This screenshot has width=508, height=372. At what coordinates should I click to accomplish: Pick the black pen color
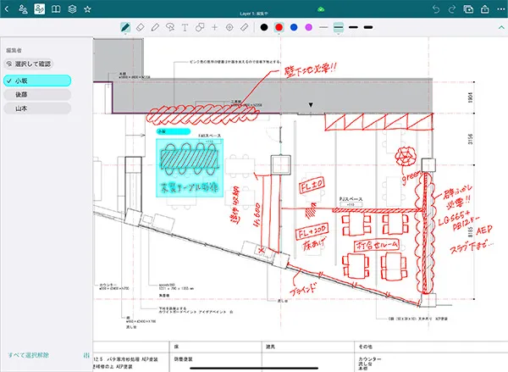click(x=264, y=28)
